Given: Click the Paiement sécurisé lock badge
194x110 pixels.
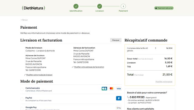Looking at the screenshot, I should point(164,8).
